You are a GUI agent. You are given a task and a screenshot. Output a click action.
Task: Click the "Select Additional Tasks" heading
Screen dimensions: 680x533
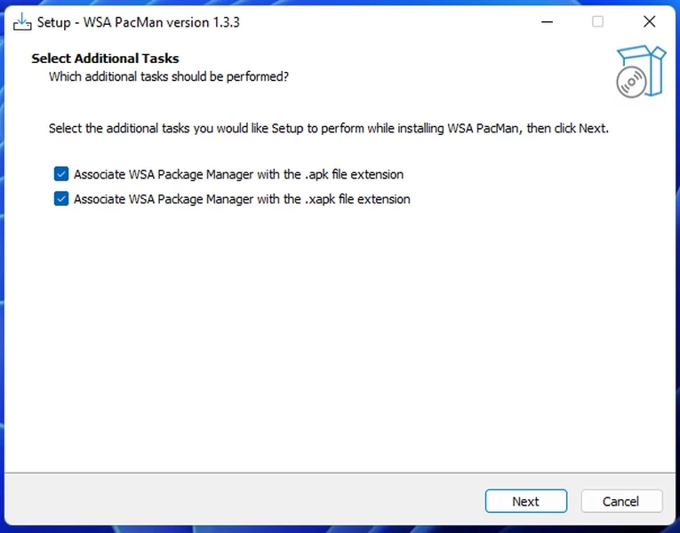(105, 59)
